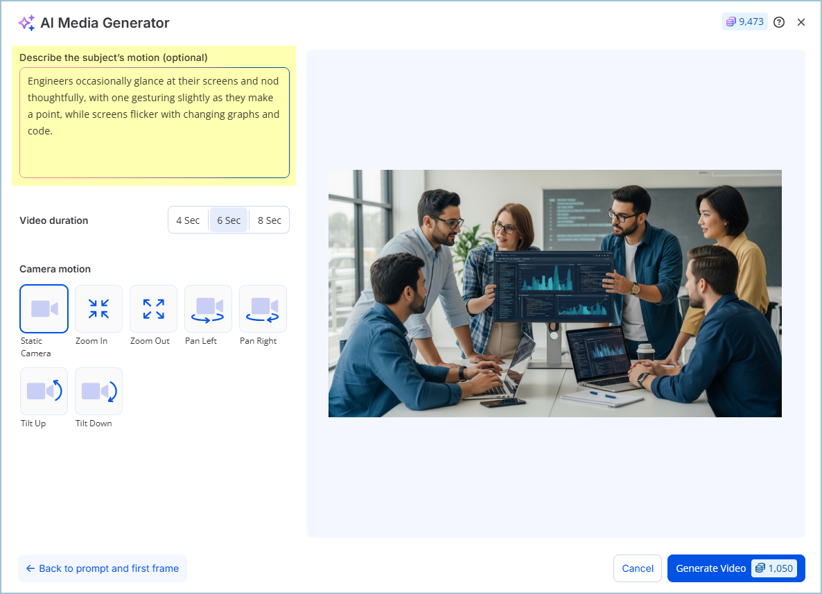This screenshot has height=594, width=822.
Task: Set video duration to 6 Sec
Action: pyautogui.click(x=229, y=220)
